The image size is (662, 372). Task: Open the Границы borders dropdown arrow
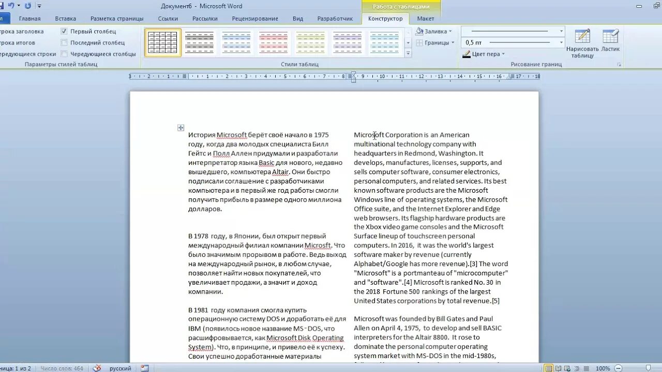coord(453,43)
